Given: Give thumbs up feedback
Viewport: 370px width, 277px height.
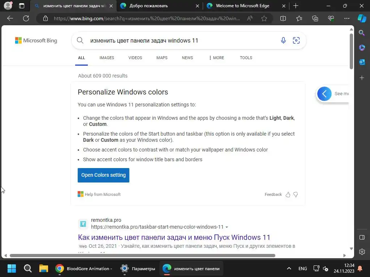Looking at the screenshot, I should pyautogui.click(x=288, y=194).
